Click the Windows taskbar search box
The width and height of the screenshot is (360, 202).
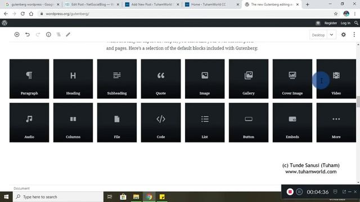pos(58,197)
